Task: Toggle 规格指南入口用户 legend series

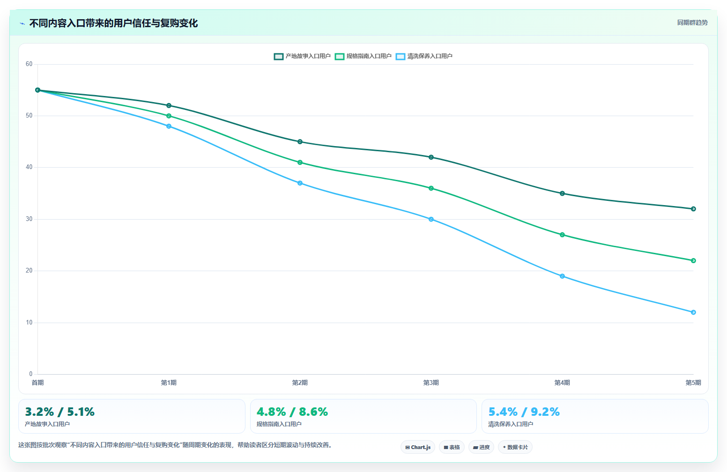Action: tap(363, 56)
